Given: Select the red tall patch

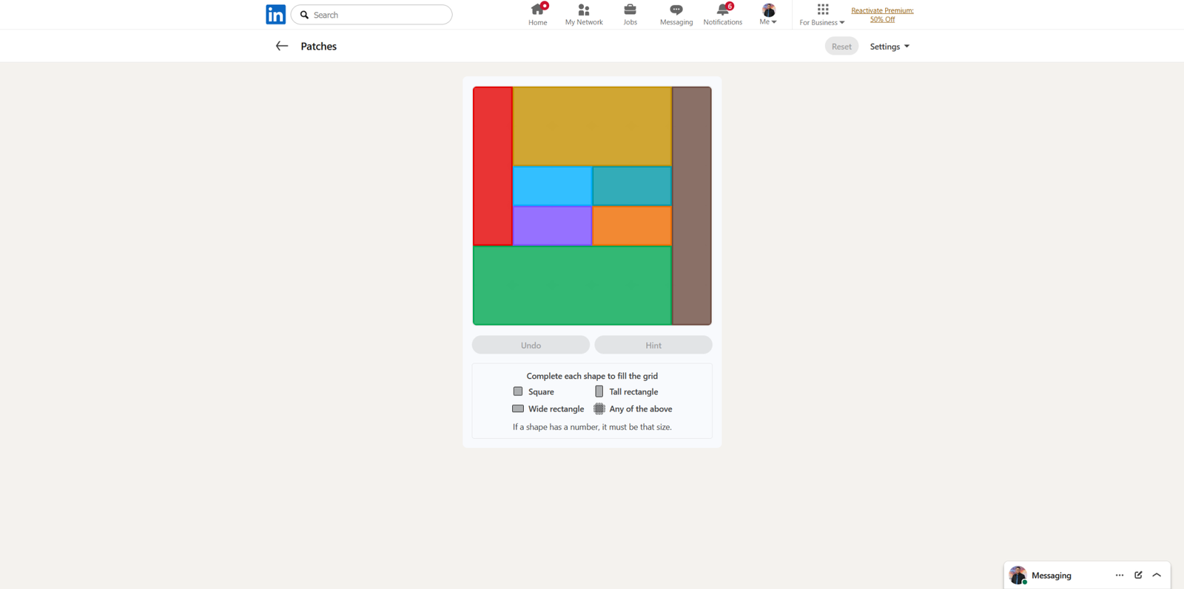Looking at the screenshot, I should coord(493,166).
